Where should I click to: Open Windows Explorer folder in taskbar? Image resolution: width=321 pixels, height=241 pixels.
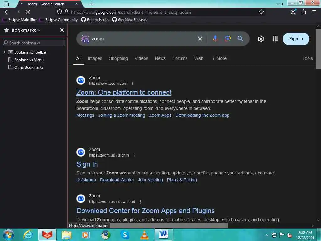[67, 235]
